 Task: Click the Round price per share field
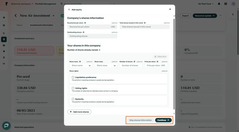pos(92,27)
